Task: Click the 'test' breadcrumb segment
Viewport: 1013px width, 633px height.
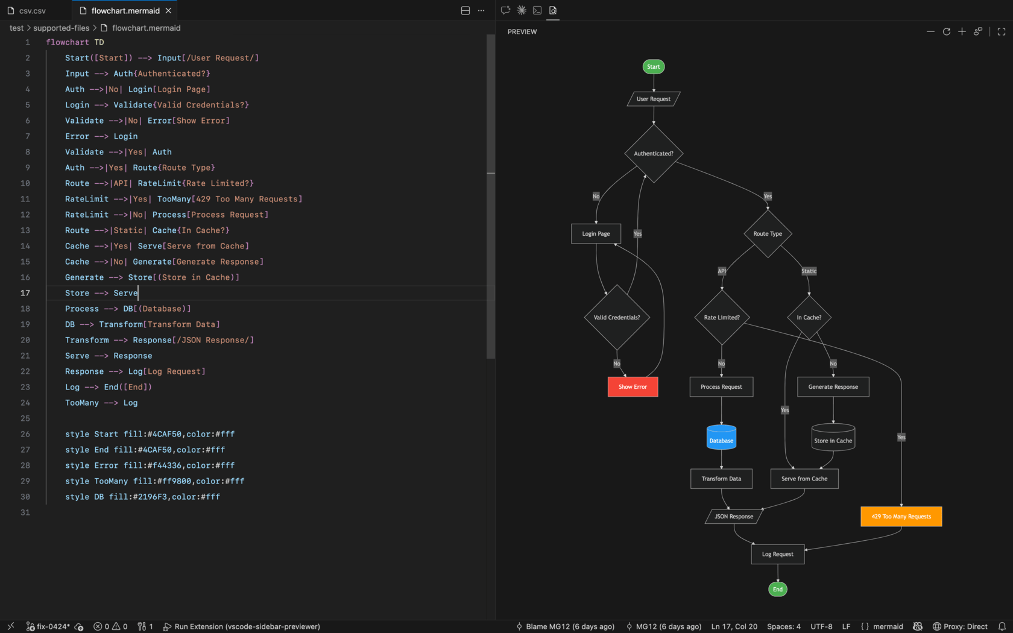Action: 16,28
